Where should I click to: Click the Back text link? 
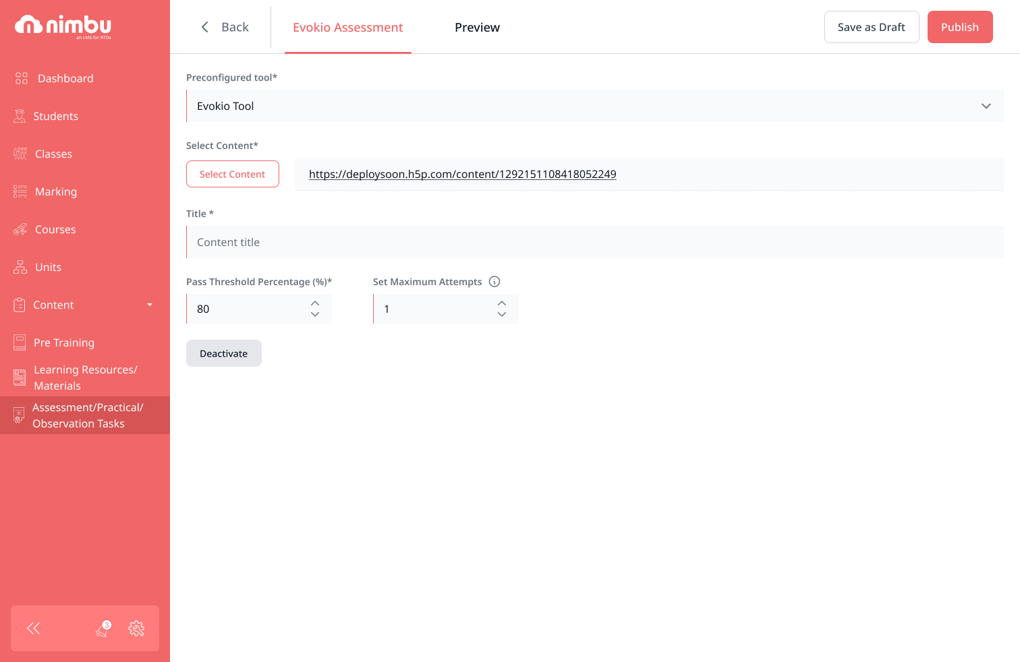(x=235, y=27)
